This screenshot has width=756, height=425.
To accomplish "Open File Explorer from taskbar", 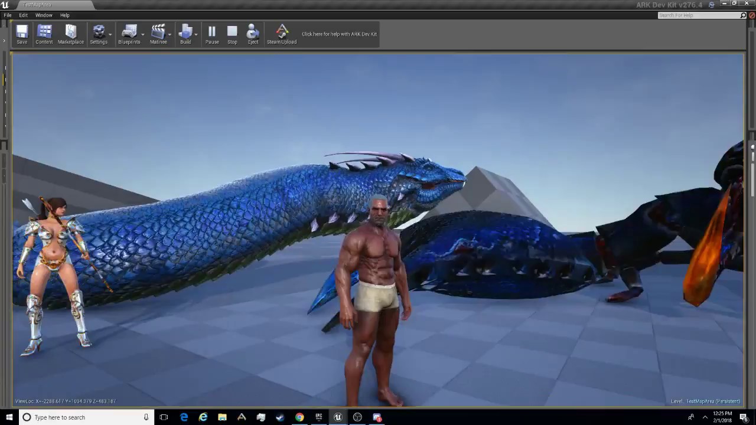I will point(222,417).
